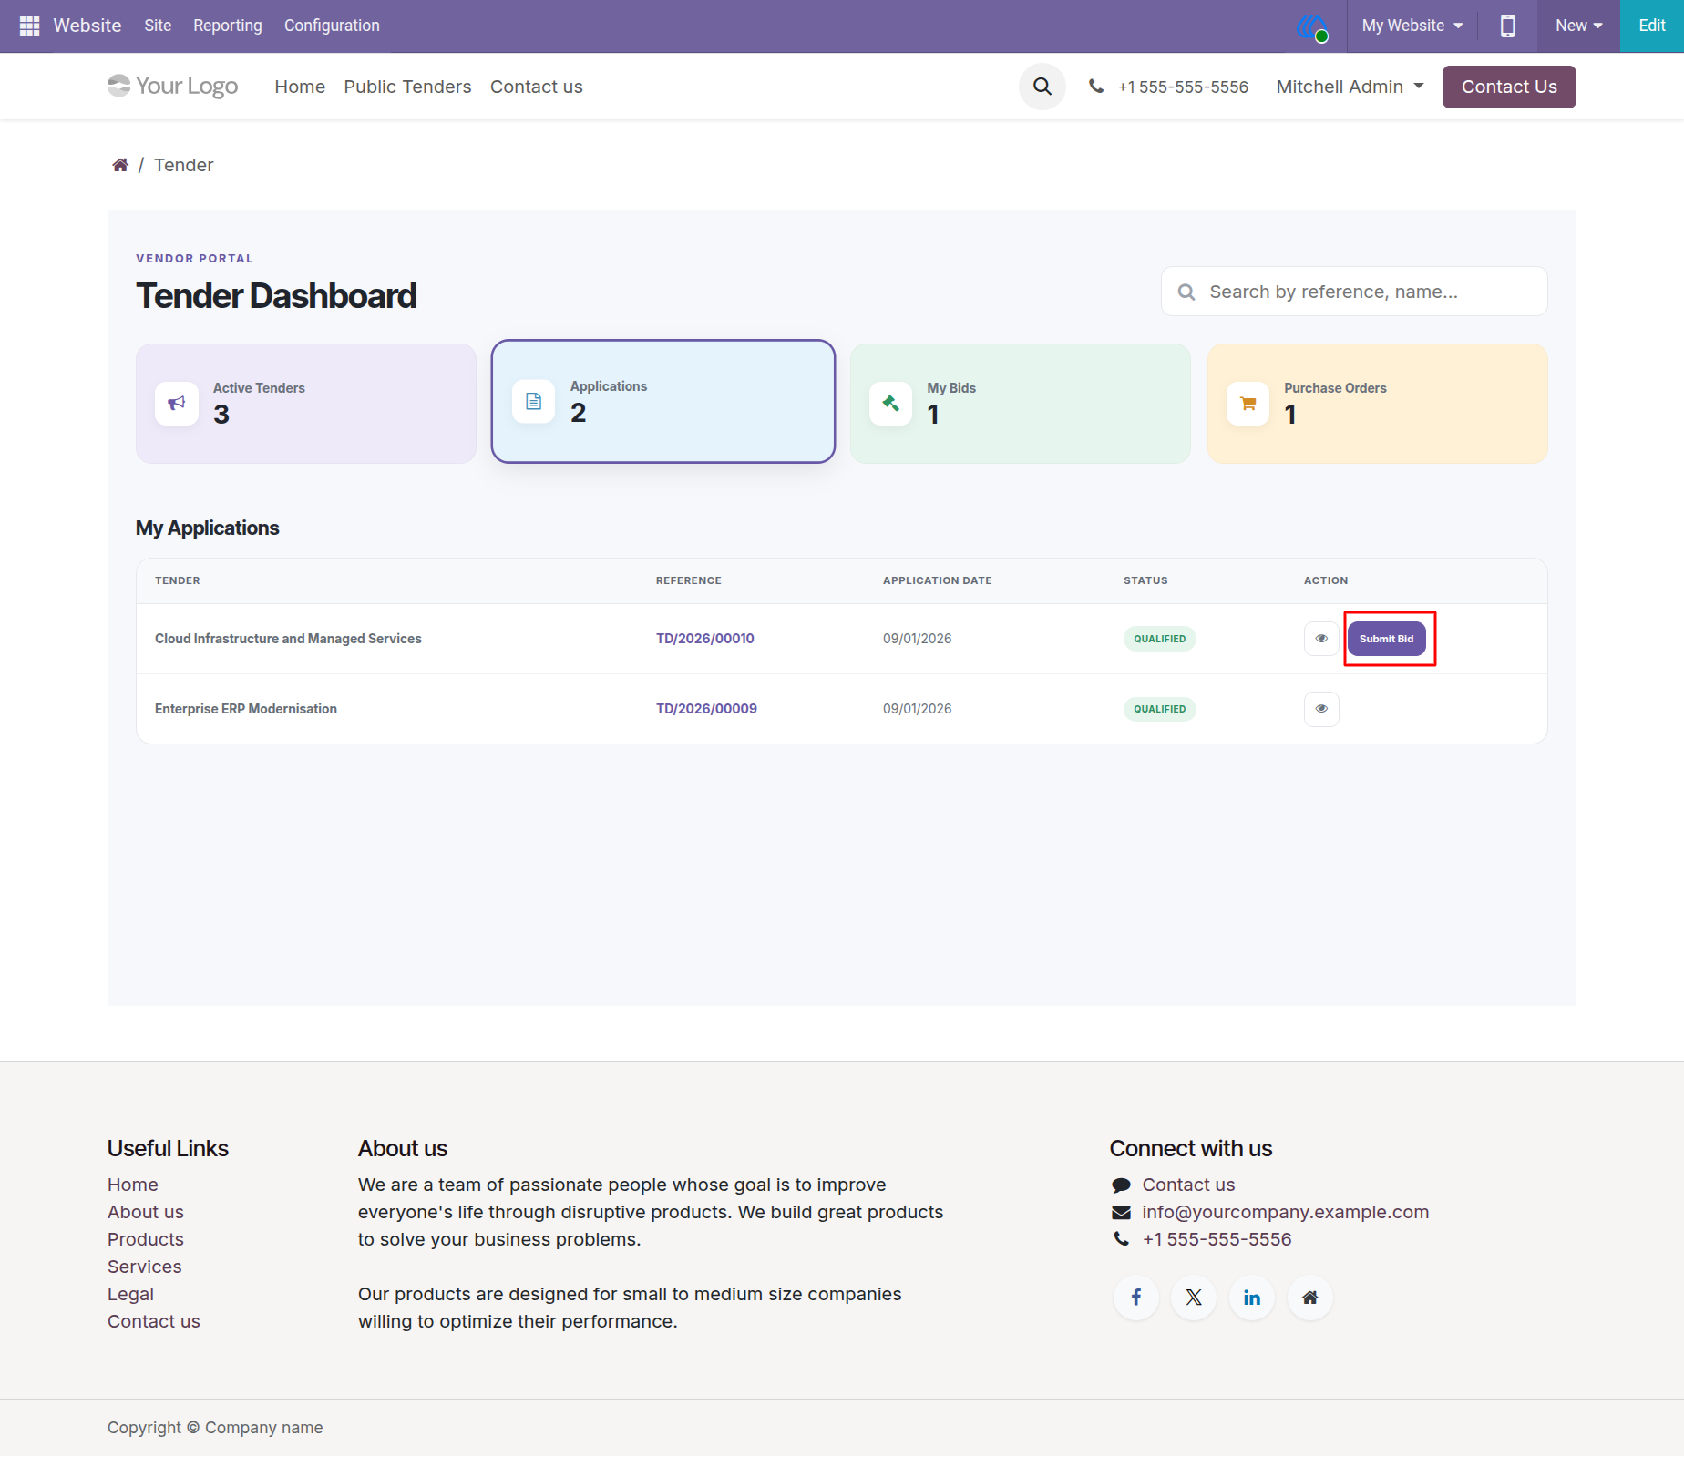Open the Facebook social icon
This screenshot has height=1457, width=1684.
pyautogui.click(x=1136, y=1298)
